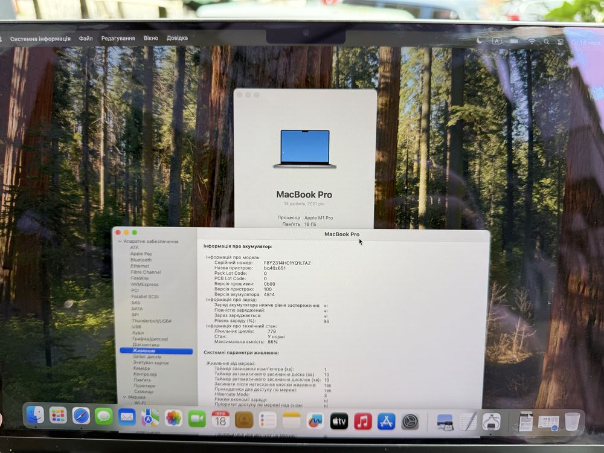Viewport: 604px width, 453px height.
Task: Open System Information chip icon in Dock
Action: tap(492, 422)
